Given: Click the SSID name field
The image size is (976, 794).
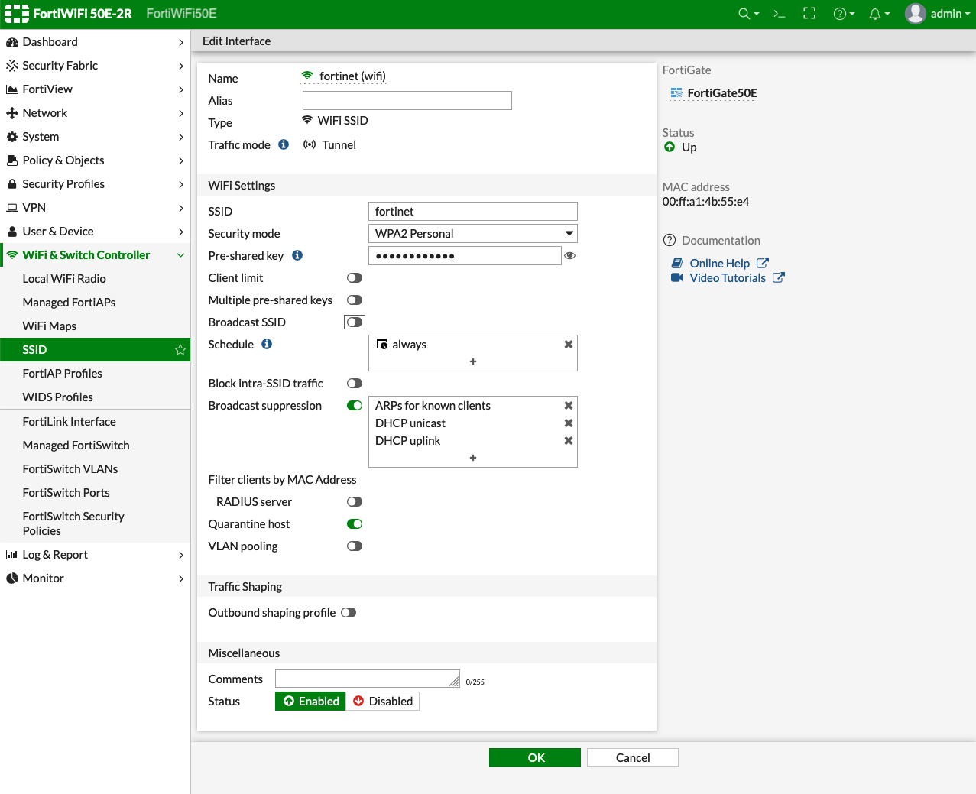Looking at the screenshot, I should [x=473, y=212].
